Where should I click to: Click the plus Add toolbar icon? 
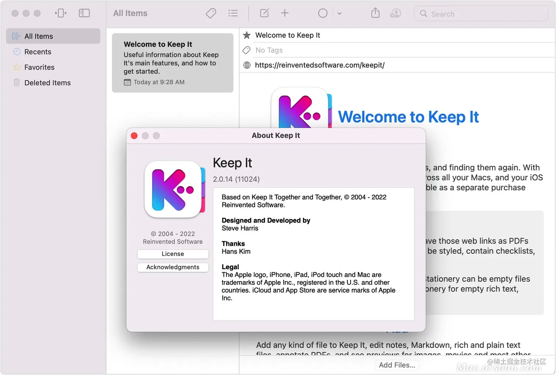[285, 13]
